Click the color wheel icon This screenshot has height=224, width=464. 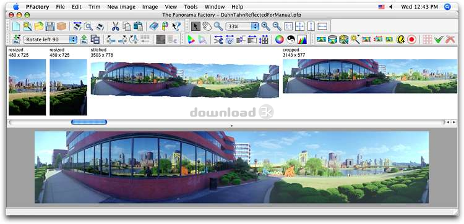(x=280, y=39)
